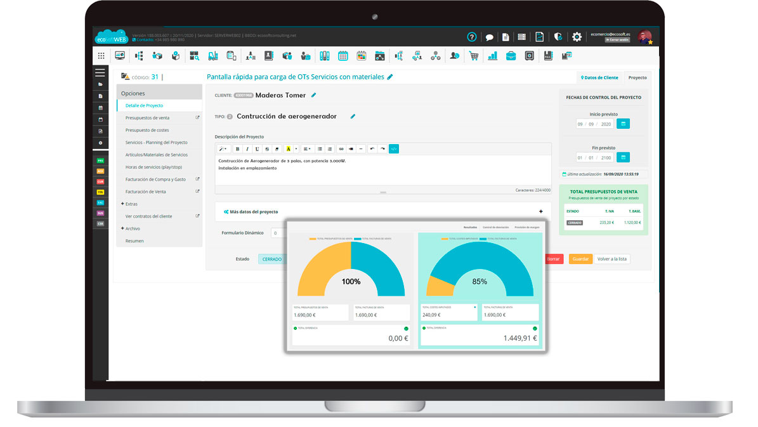Click the orange Guardar button
This screenshot has height=427, width=758.
[580, 259]
